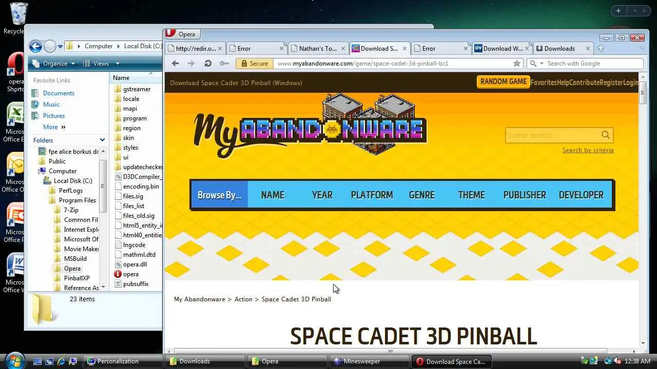Switch to Minesweeper taskbar button
Viewport: 657px width, 369px height.
[x=368, y=361]
